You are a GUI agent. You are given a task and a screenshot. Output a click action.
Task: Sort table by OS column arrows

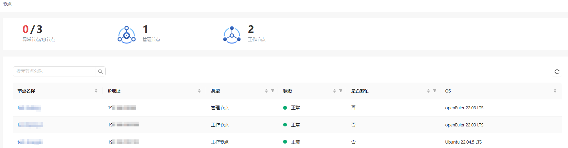pyautogui.click(x=555, y=91)
